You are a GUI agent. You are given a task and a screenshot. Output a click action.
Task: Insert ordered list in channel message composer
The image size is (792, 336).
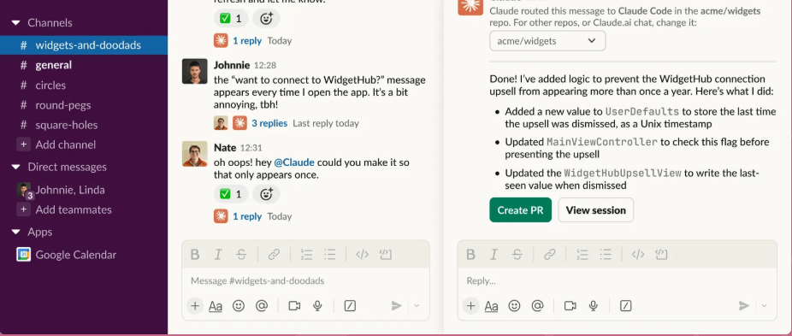(x=306, y=255)
